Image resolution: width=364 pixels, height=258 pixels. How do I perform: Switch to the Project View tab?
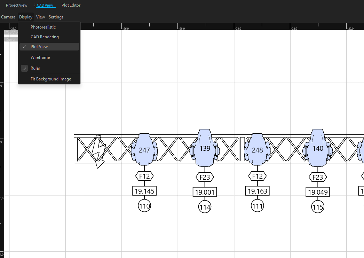tap(17, 5)
